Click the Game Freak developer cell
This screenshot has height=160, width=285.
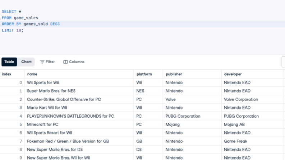(235, 141)
